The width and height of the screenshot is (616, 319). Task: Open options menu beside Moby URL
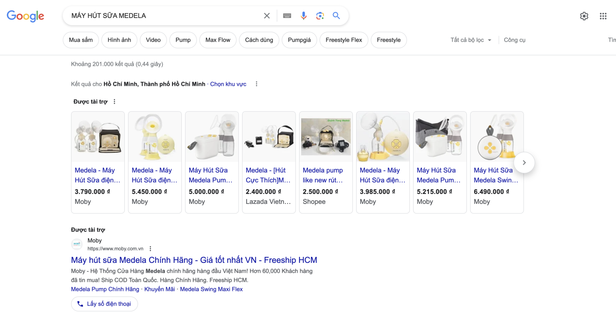pos(150,248)
